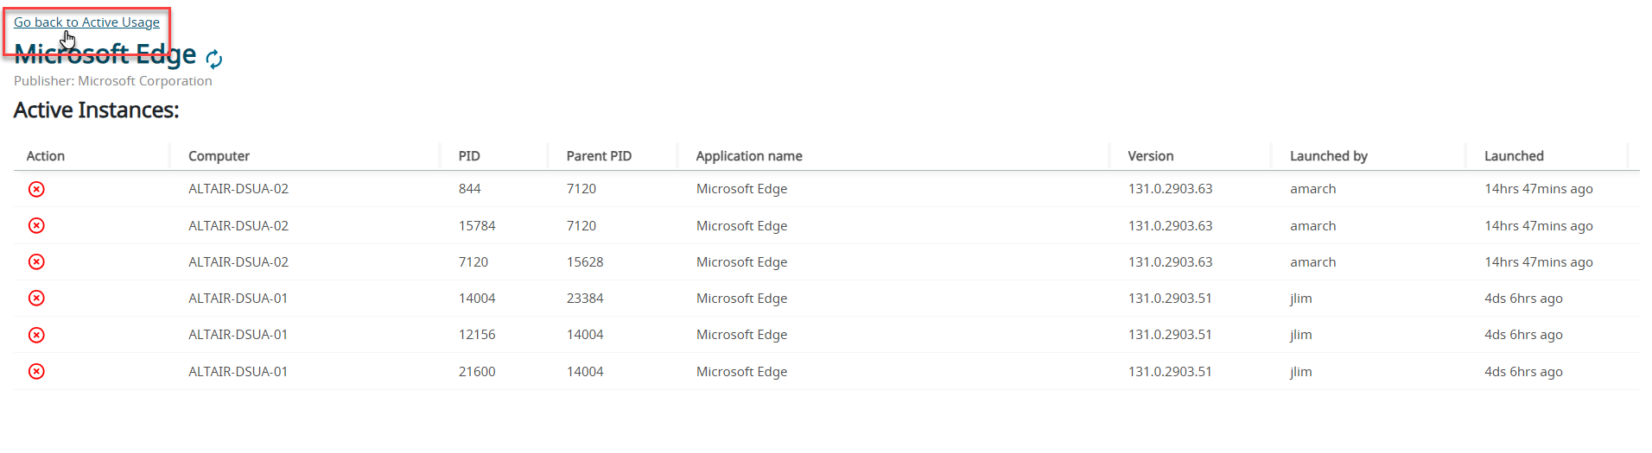Sort by Application name header

(x=749, y=156)
